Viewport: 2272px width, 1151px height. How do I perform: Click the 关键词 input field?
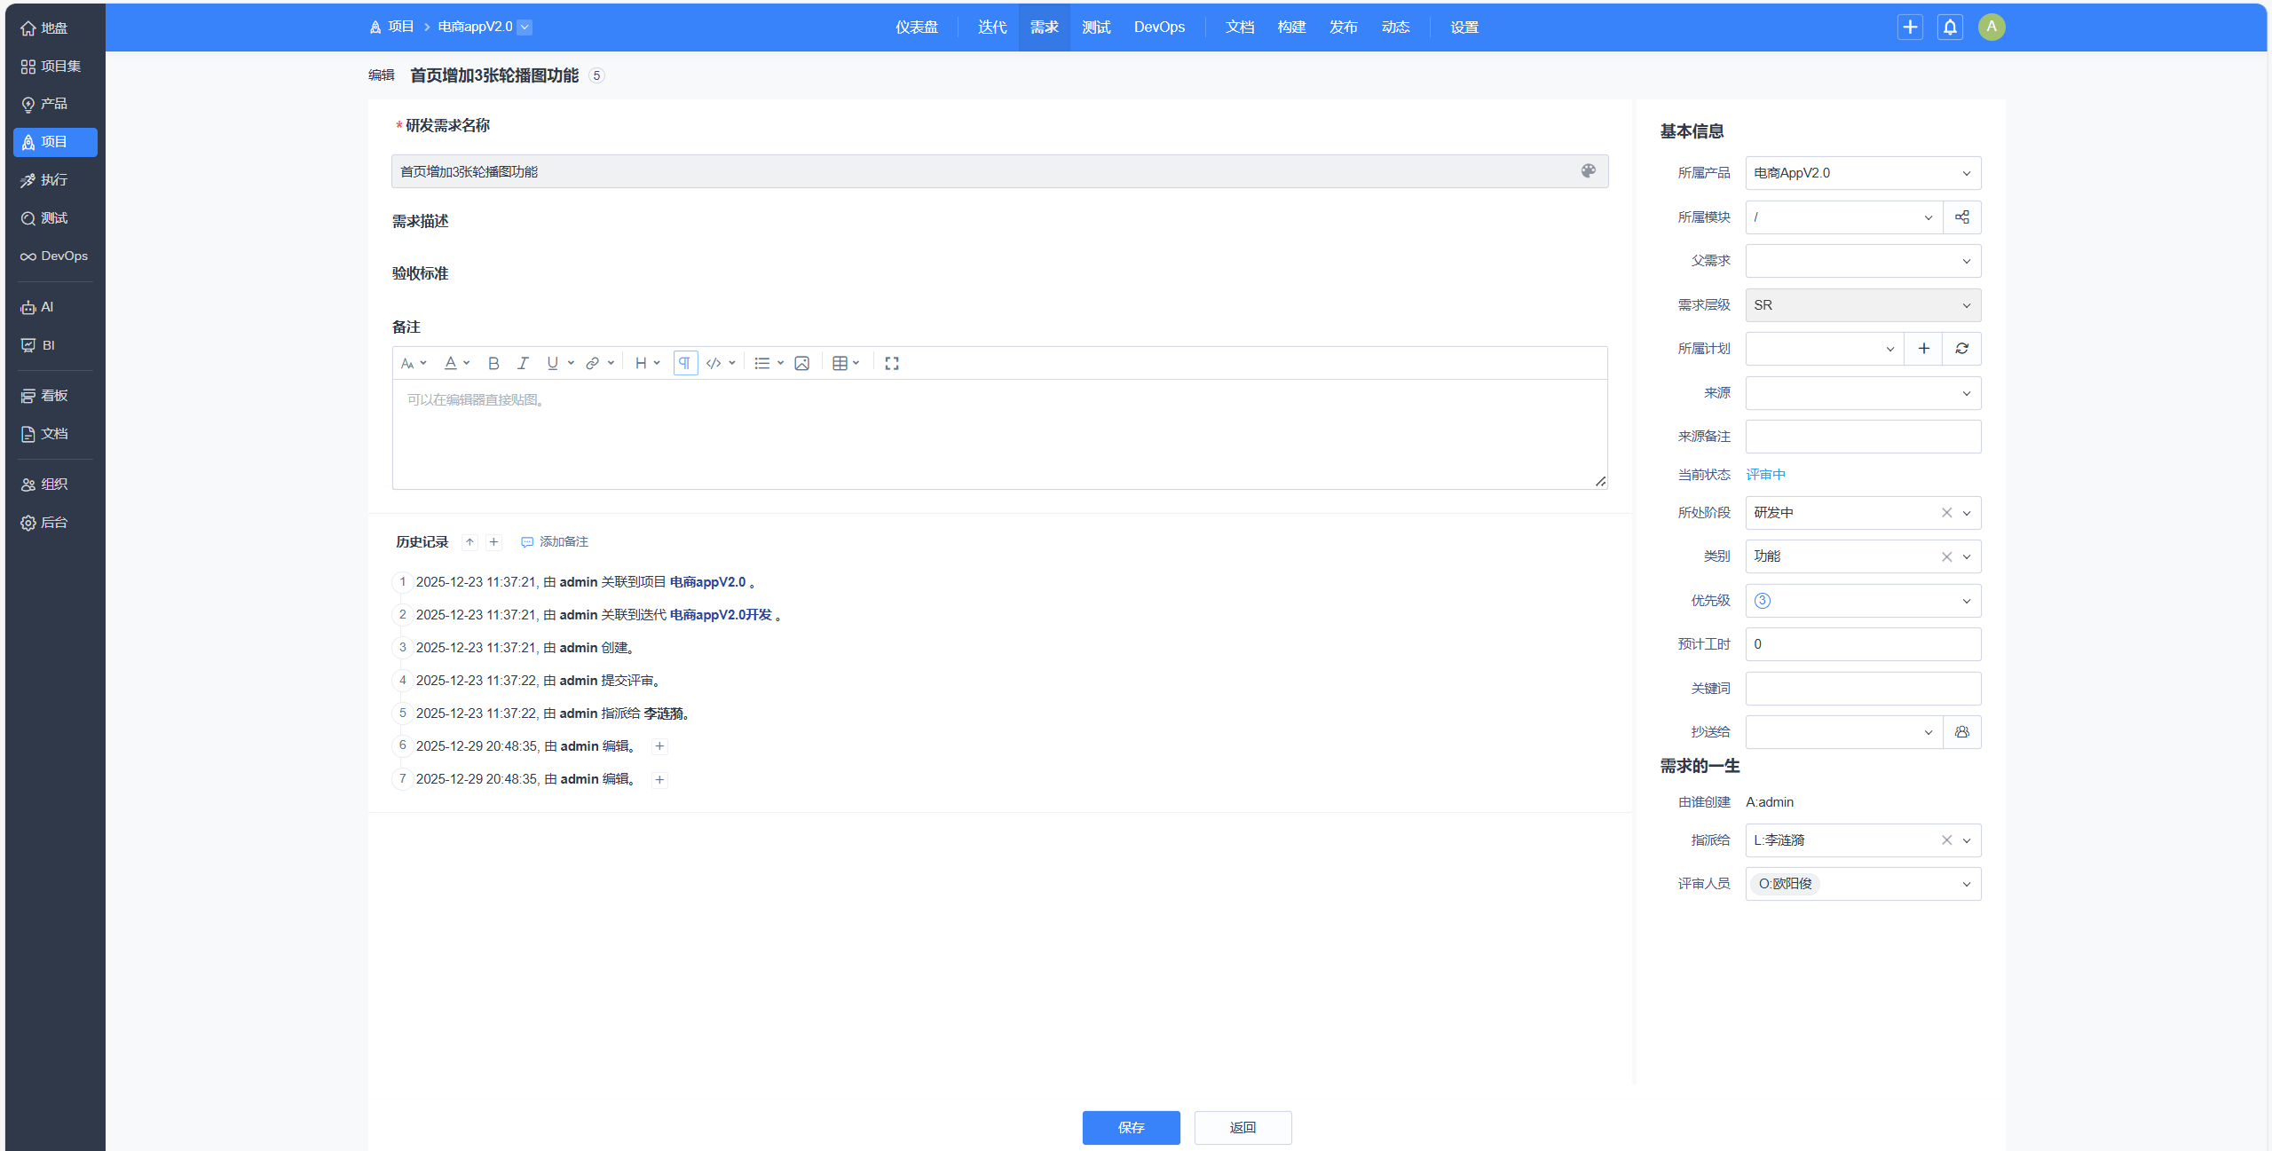1862,689
